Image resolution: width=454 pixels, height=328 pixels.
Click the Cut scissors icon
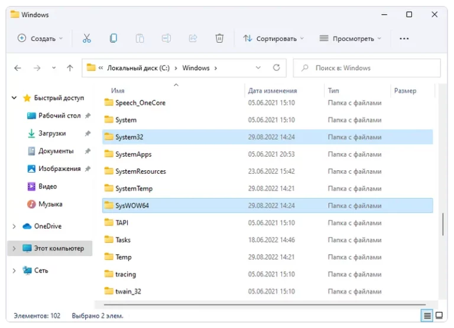[86, 38]
